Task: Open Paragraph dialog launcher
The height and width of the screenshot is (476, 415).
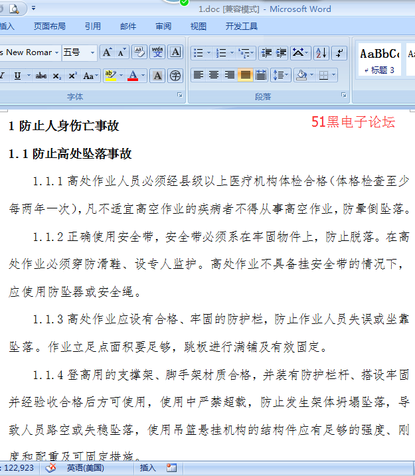Action: [x=344, y=95]
